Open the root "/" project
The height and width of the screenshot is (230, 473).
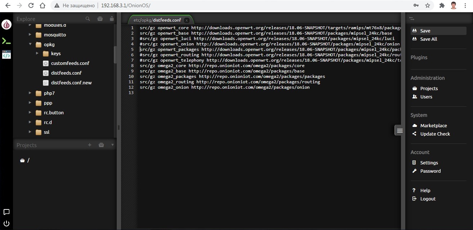click(25, 160)
